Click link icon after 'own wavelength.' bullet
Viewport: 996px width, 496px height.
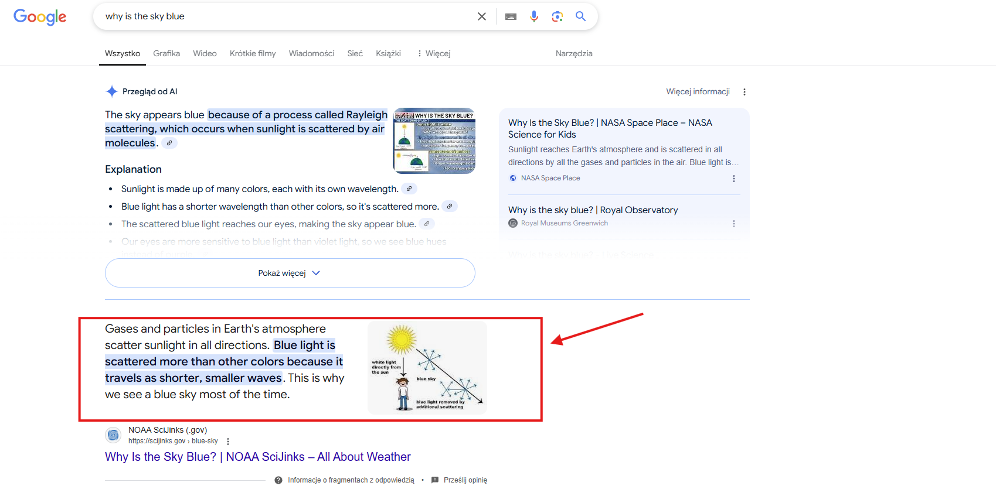pyautogui.click(x=409, y=189)
